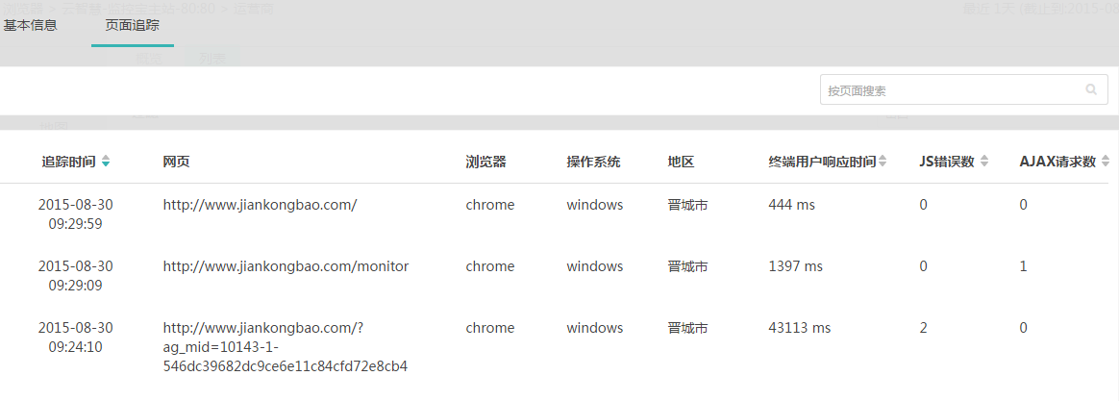
Task: Click the 地区 column header
Action: pyautogui.click(x=681, y=162)
